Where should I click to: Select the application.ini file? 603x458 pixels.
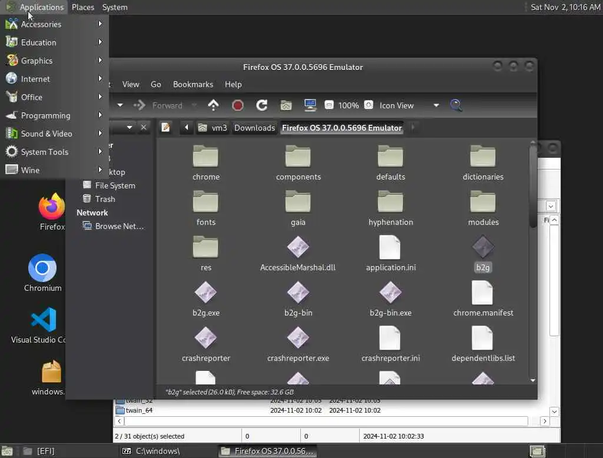[x=391, y=254]
